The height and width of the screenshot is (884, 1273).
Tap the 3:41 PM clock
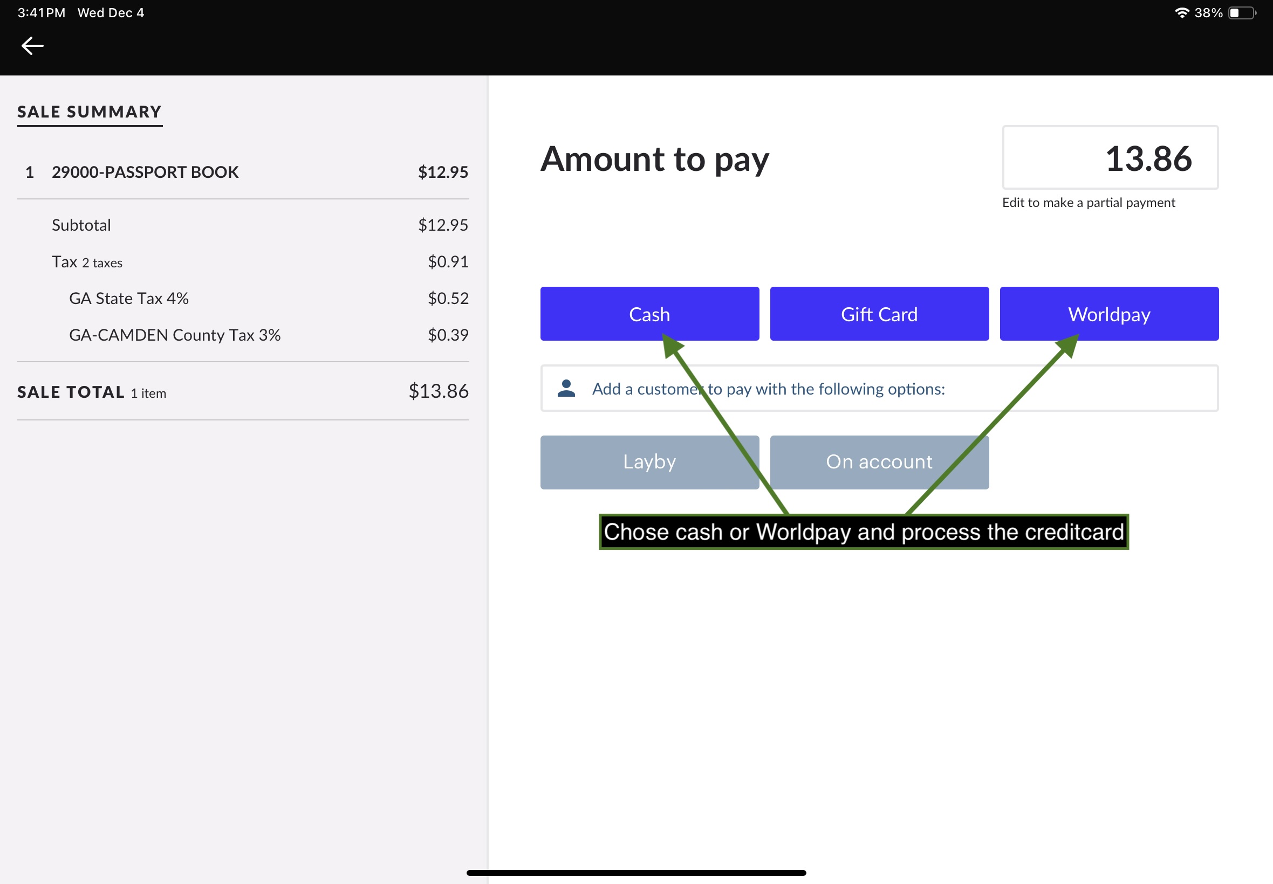tap(42, 13)
